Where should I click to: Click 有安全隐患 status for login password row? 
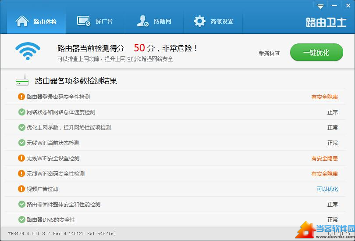[325, 97]
